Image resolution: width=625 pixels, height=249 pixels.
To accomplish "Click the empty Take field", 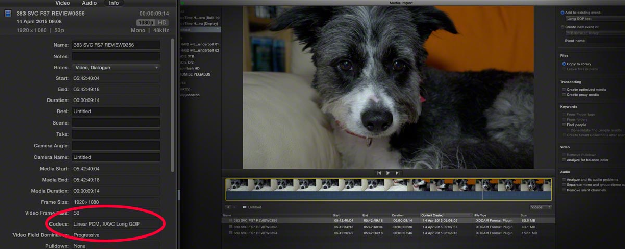I will (116, 134).
